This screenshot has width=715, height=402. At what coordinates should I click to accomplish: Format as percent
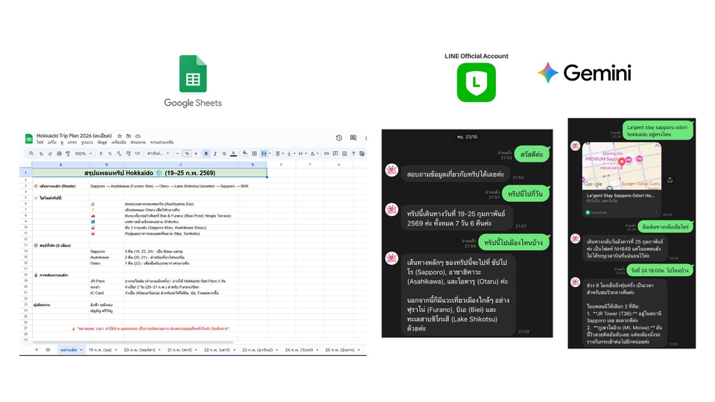coord(110,153)
